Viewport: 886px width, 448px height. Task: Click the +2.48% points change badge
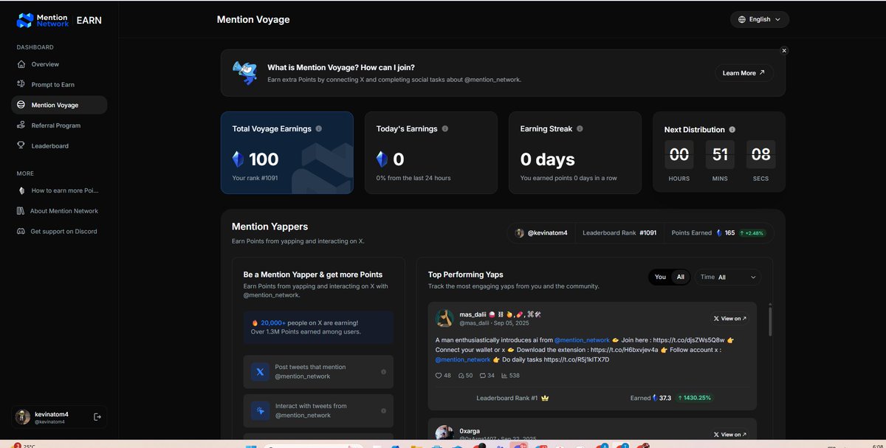753,233
